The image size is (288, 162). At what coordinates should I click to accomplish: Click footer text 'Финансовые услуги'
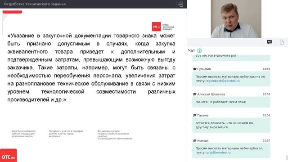(108, 131)
